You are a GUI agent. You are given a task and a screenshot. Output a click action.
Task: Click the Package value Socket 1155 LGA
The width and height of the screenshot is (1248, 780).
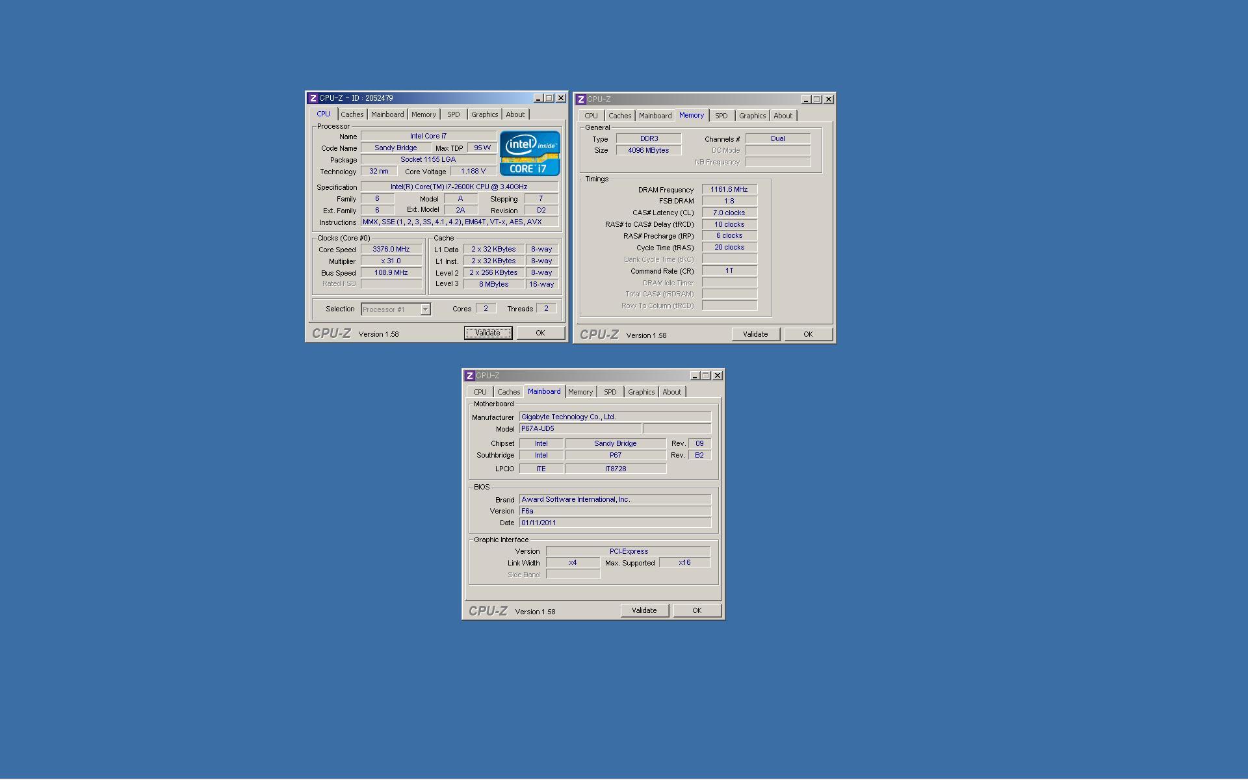click(428, 159)
